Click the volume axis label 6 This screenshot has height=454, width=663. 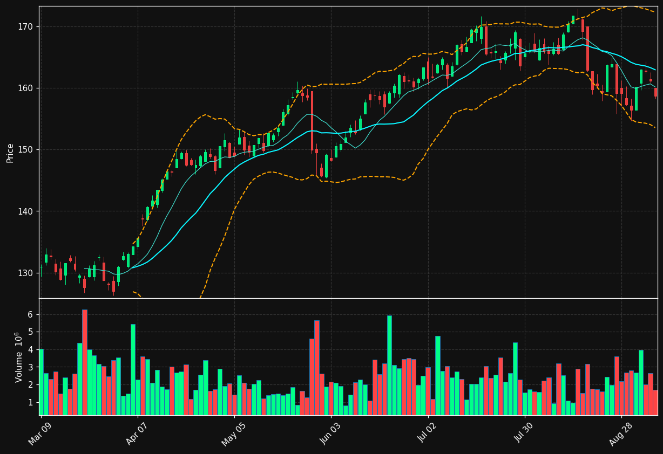point(30,314)
